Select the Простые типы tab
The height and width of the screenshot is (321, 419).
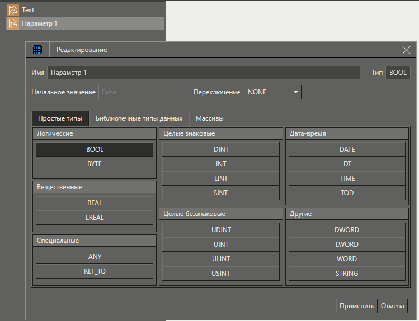pyautogui.click(x=60, y=118)
